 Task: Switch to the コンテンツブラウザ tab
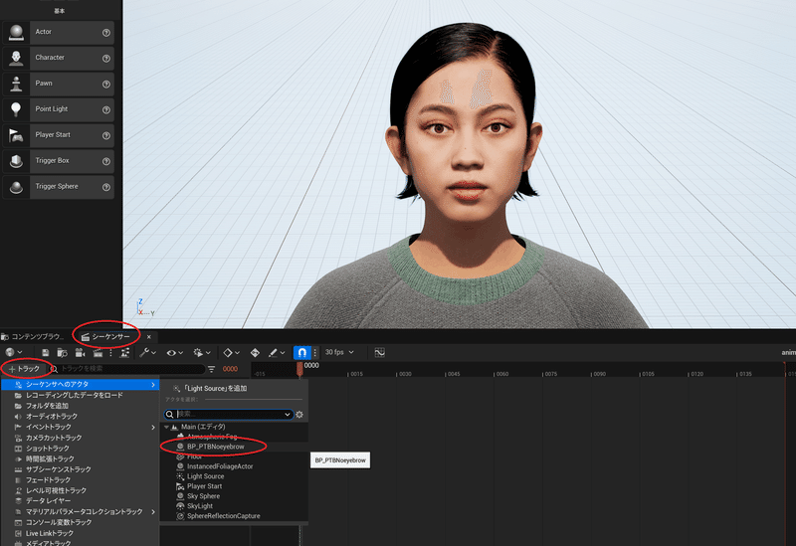click(x=33, y=336)
